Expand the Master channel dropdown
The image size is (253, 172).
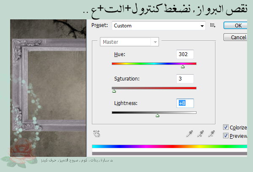(129, 42)
